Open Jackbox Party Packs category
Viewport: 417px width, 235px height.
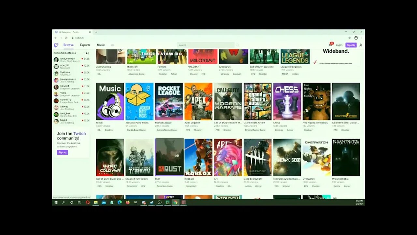pyautogui.click(x=139, y=102)
